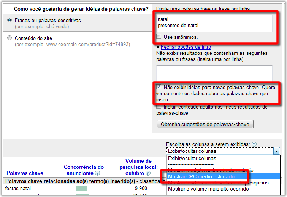Screen dimensions: 287x197
Task: Select 'Conteúdo do site' radio button
Action: [10, 38]
